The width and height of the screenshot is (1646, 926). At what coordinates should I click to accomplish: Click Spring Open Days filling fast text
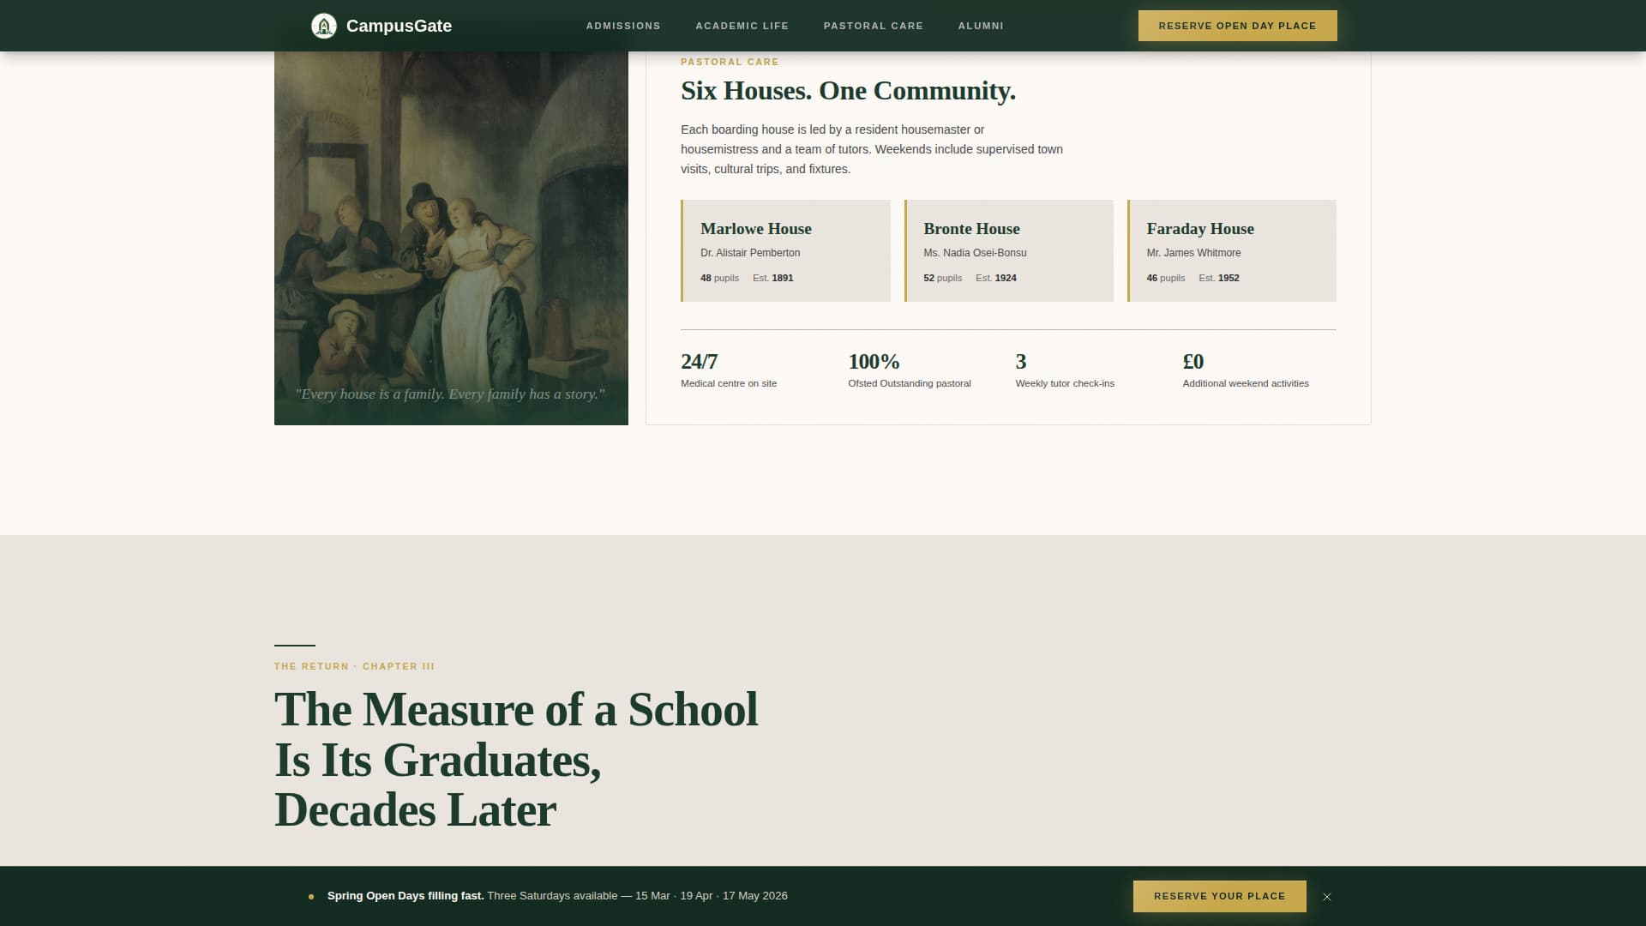[x=405, y=896]
